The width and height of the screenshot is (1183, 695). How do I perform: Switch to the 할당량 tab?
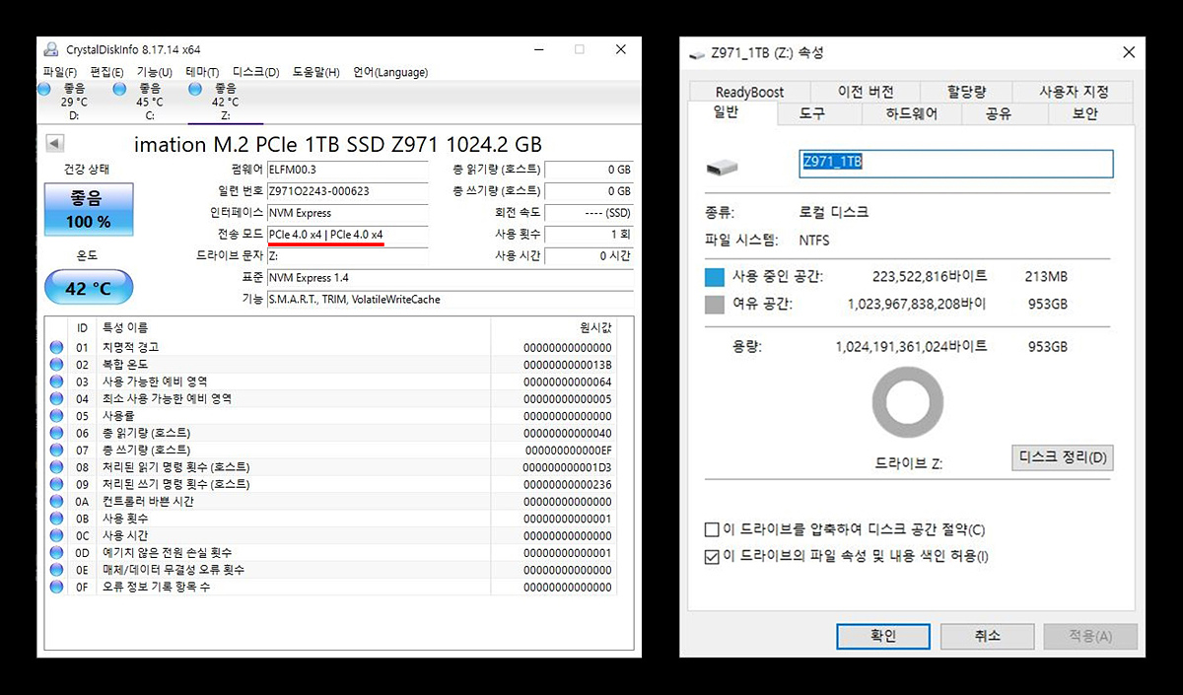966,92
